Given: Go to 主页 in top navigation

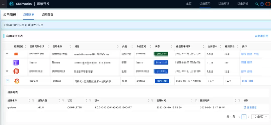Looking at the screenshot, I should (189, 3).
